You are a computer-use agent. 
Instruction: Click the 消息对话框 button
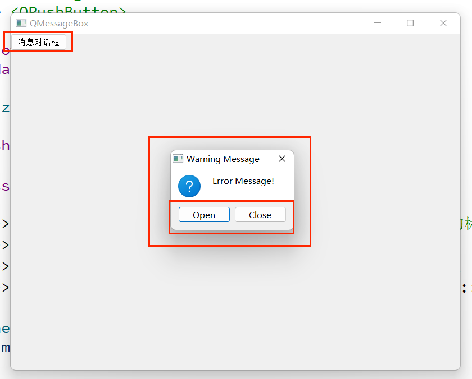[39, 42]
